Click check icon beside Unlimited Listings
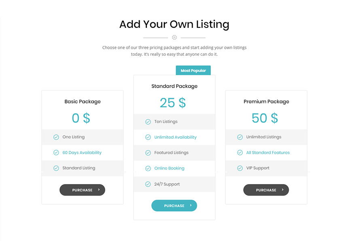 (240, 137)
